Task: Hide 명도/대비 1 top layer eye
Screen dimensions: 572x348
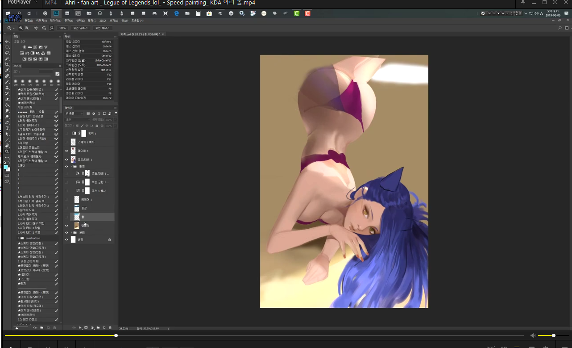Action: (x=67, y=159)
